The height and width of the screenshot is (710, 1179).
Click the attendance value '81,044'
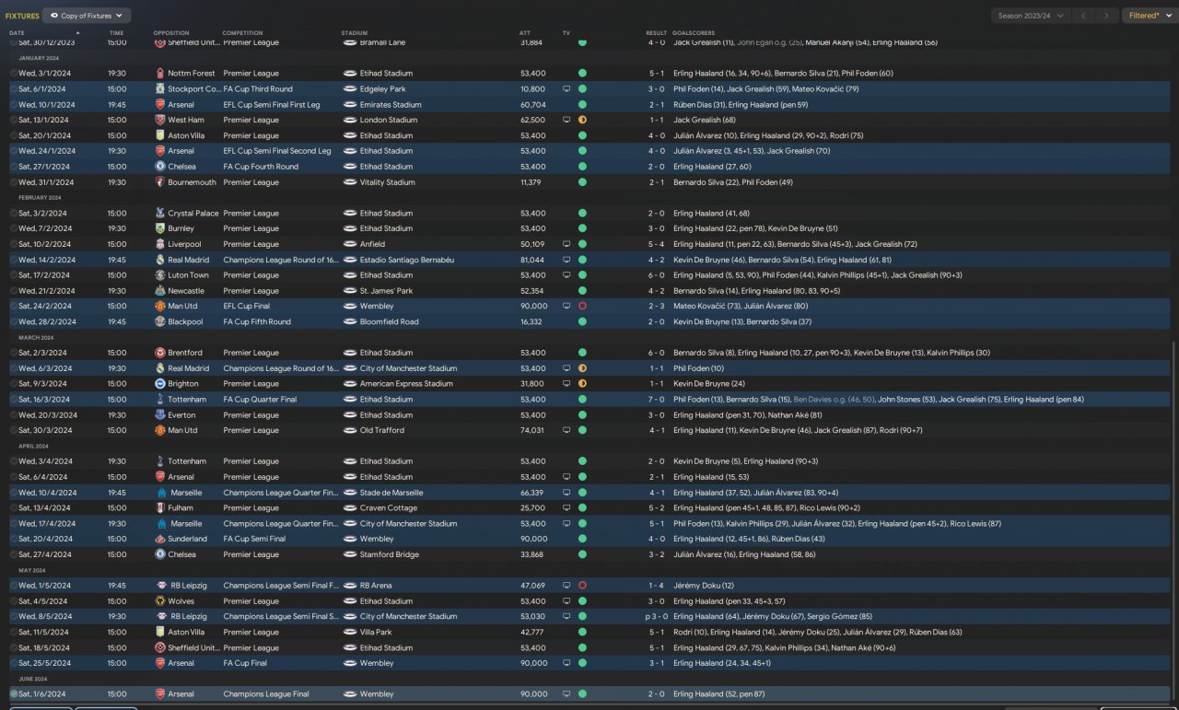coord(532,260)
